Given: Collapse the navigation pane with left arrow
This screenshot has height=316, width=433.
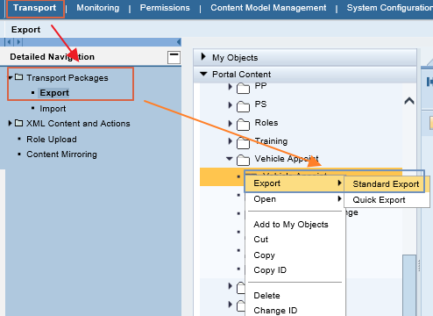Looking at the screenshot, I should click(x=179, y=42).
